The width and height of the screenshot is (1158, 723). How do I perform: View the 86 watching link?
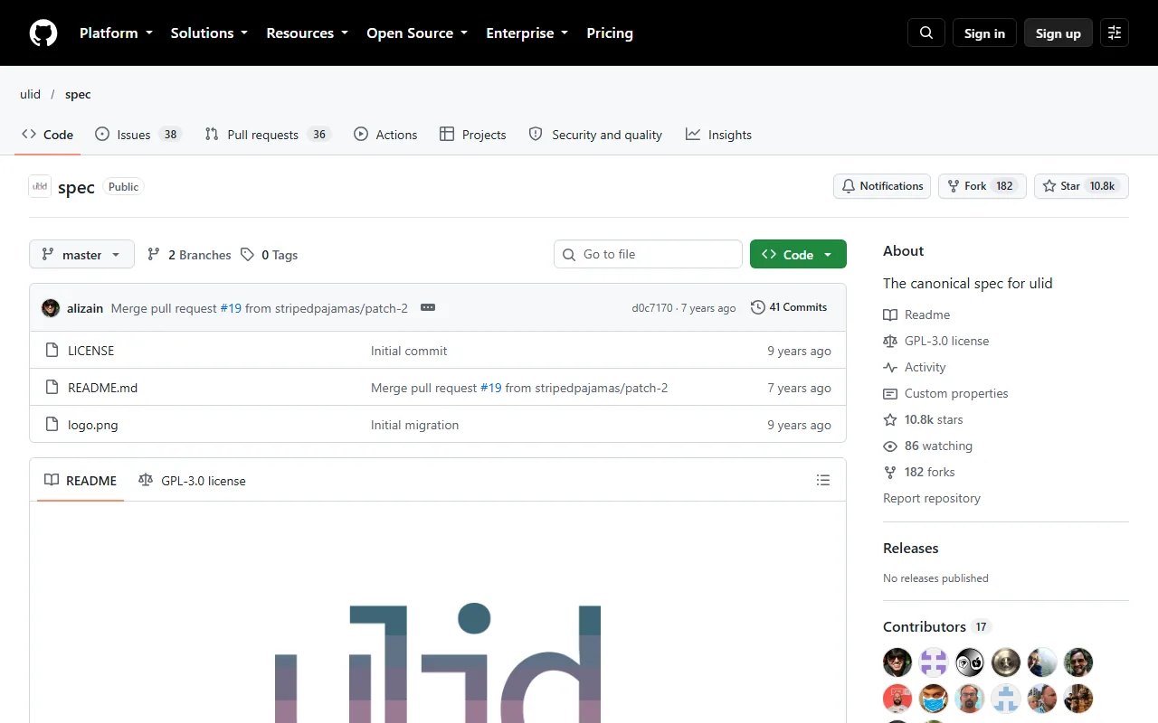coord(927,446)
